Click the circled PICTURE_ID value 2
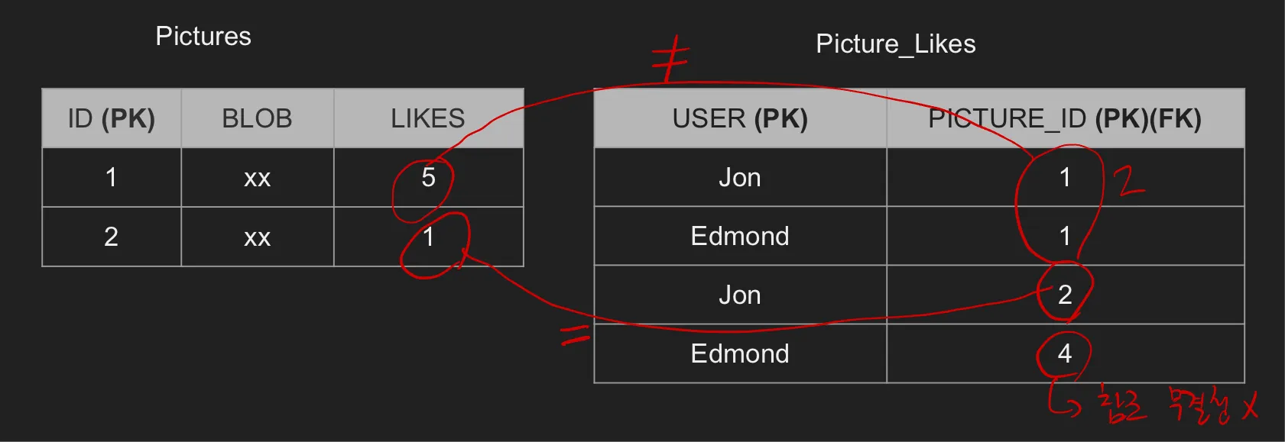This screenshot has height=442, width=1285. point(1065,295)
